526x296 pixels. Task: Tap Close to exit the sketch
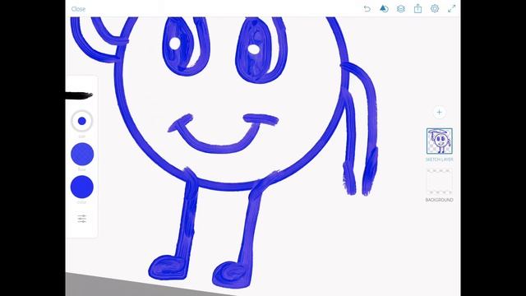[x=78, y=9]
